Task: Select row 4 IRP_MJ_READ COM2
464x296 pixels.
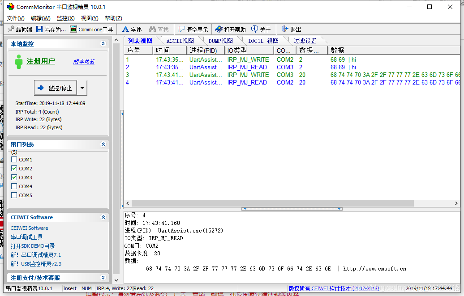Action: (x=292, y=82)
